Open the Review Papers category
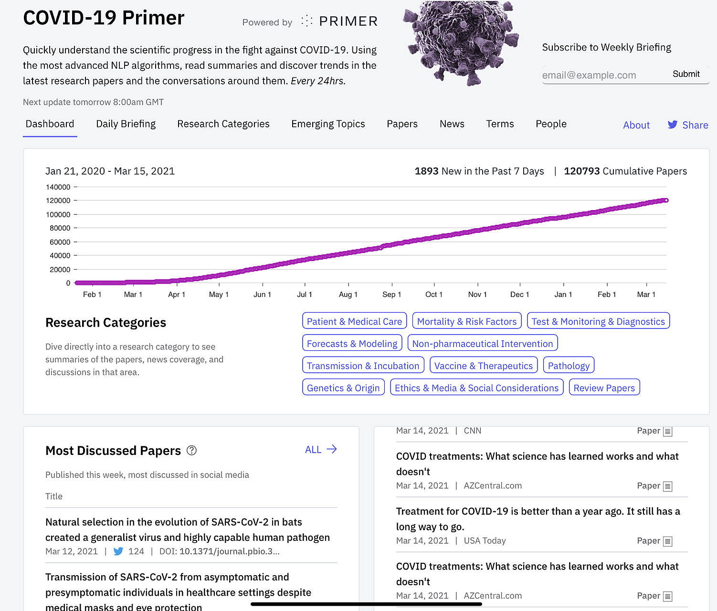This screenshot has height=611, width=717. point(604,388)
